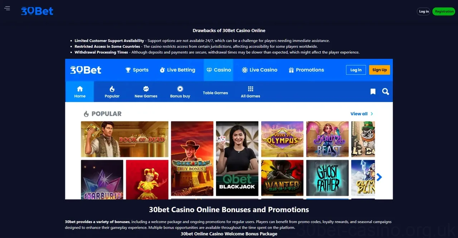Viewport: 458px width, 238px height.
Task: Click the top-right Log in button
Action: (x=424, y=11)
